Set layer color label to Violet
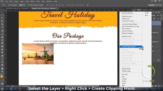The width and height of the screenshot is (163, 91). 147,13
